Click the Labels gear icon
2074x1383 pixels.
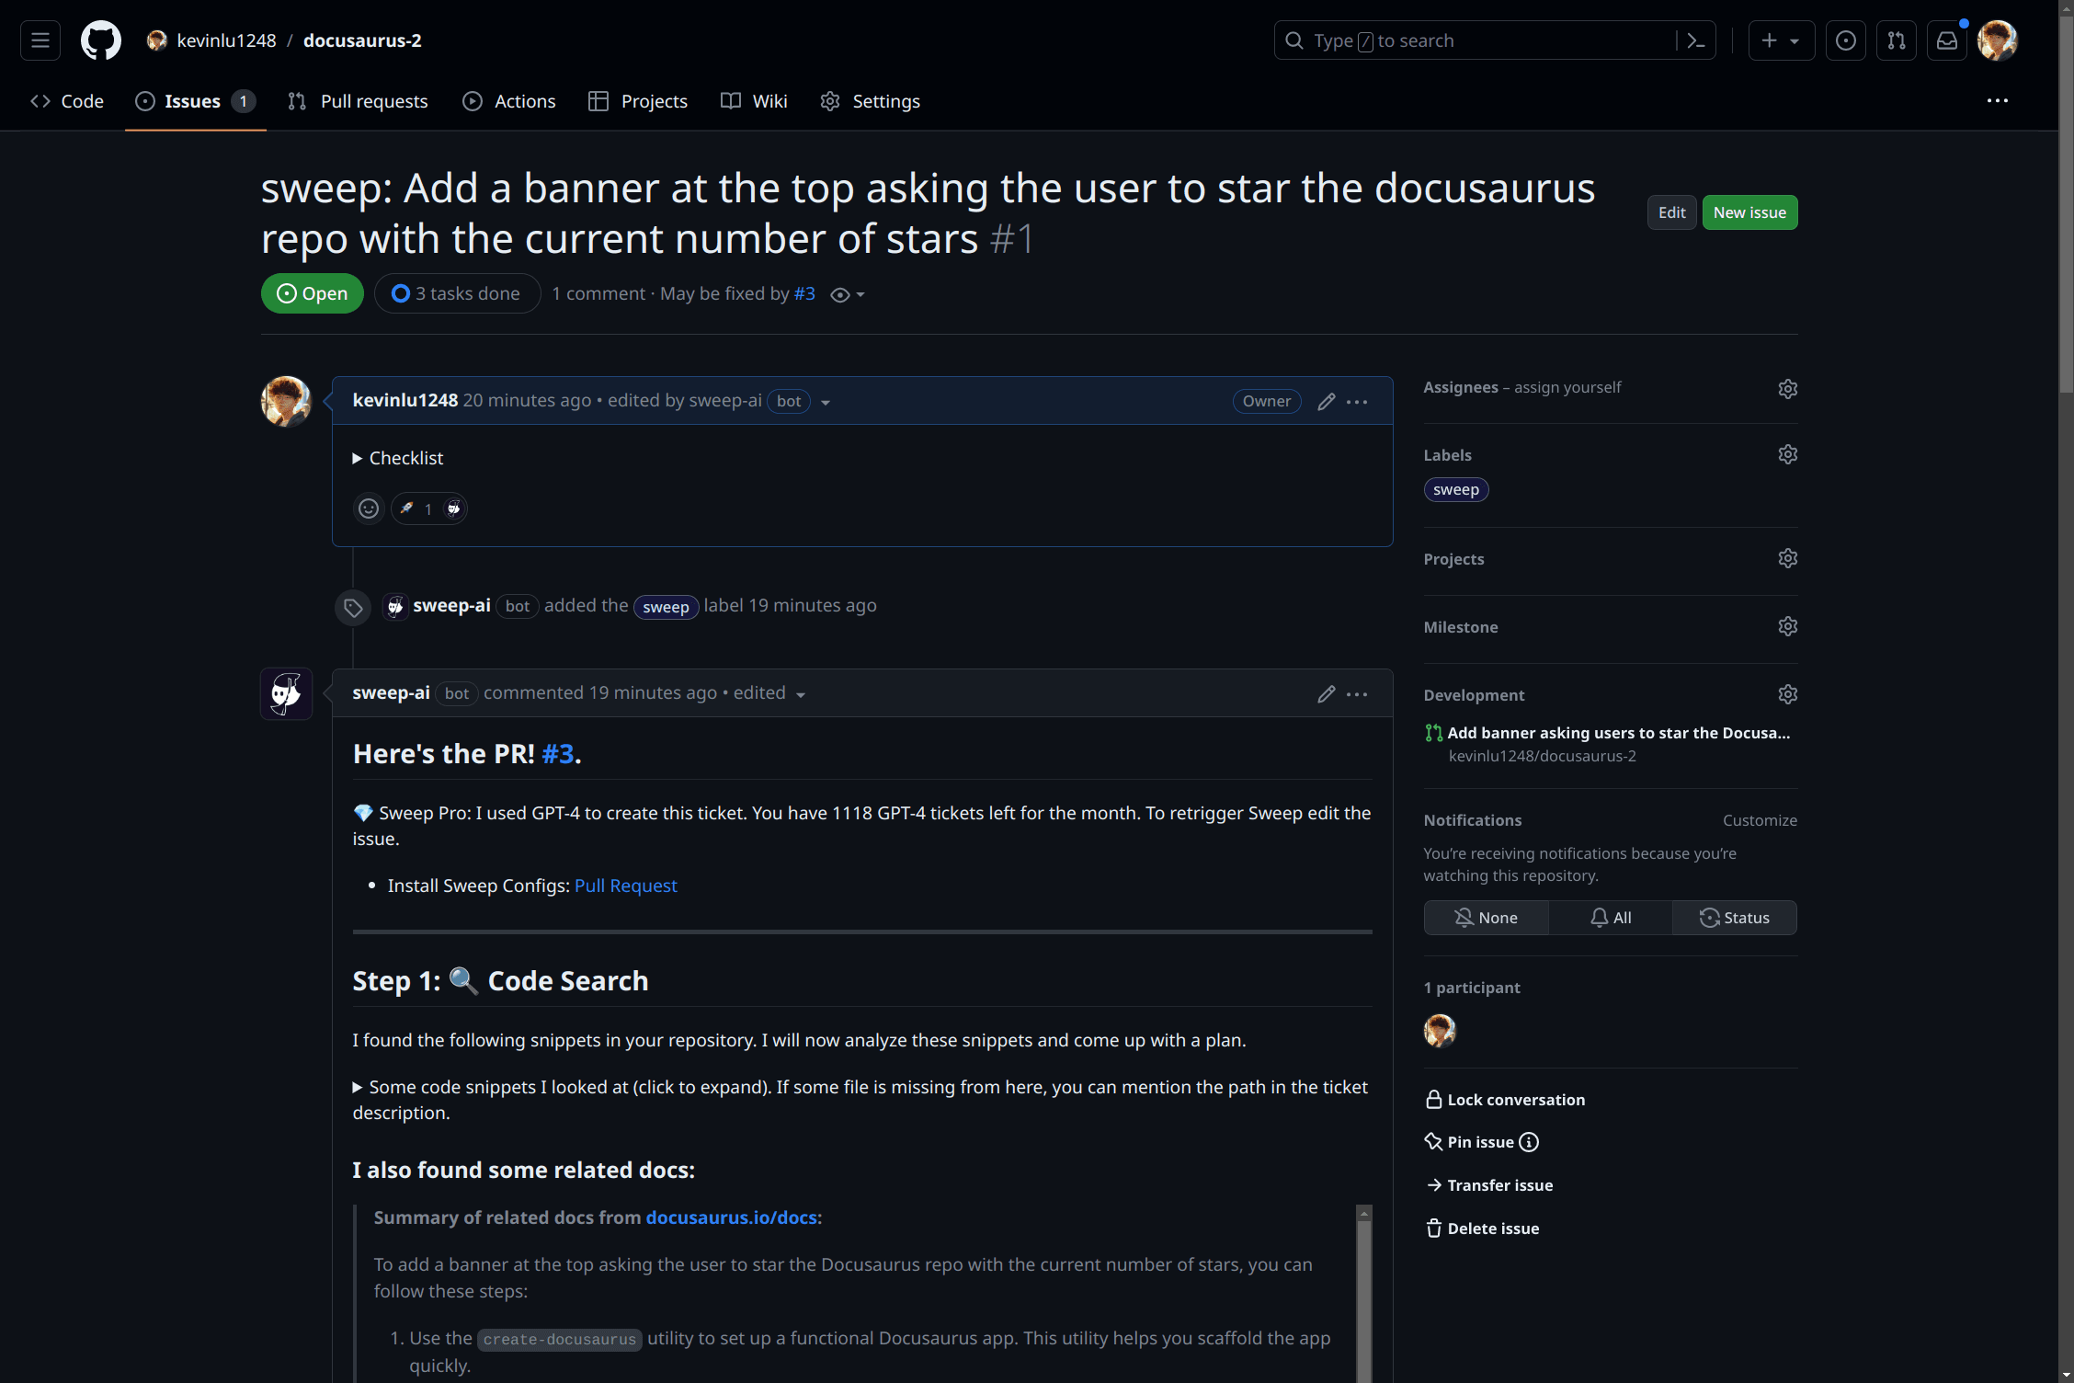pyautogui.click(x=1787, y=454)
